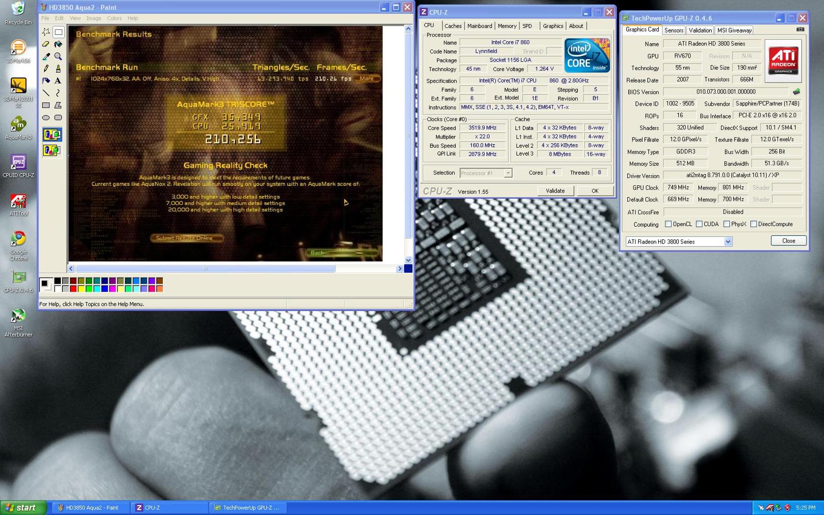
Task: Activate the Magnifier tool in Paint
Action: 58,56
